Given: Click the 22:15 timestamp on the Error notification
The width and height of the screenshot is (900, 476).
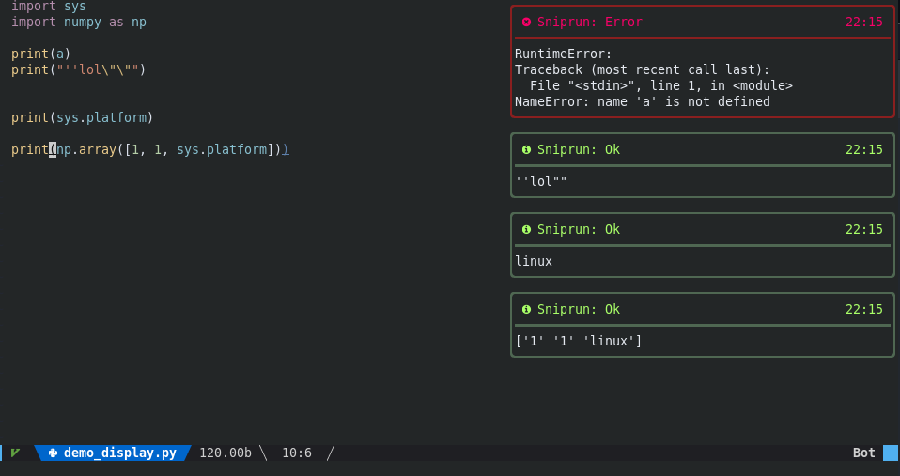Looking at the screenshot, I should tap(864, 22).
